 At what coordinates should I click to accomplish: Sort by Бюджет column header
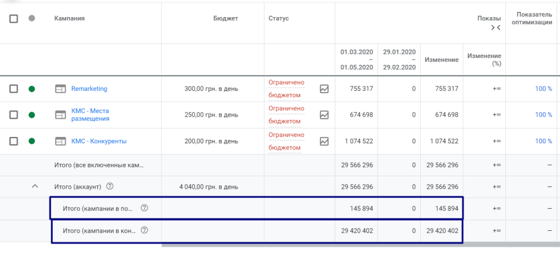click(x=225, y=18)
